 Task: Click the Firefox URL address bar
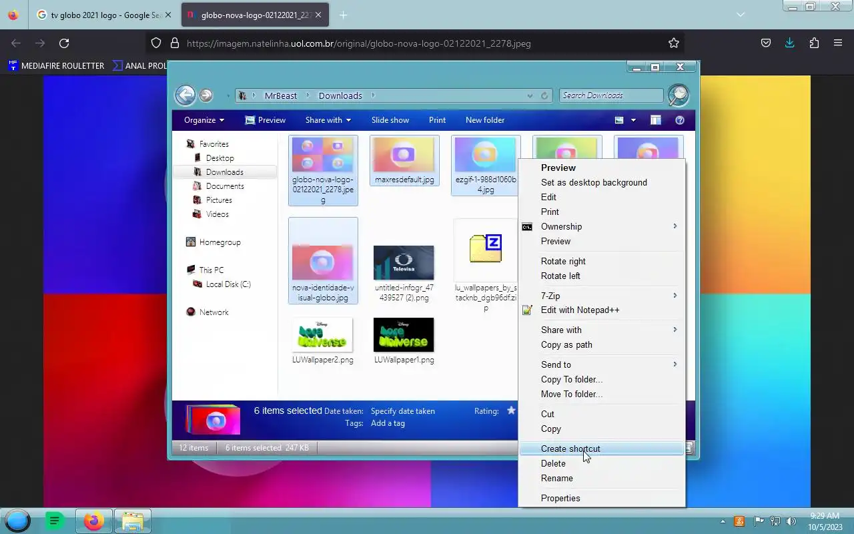click(x=415, y=43)
